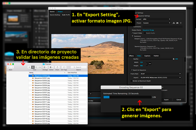Click the Finder Search field
The image size is (196, 130).
(79, 67)
